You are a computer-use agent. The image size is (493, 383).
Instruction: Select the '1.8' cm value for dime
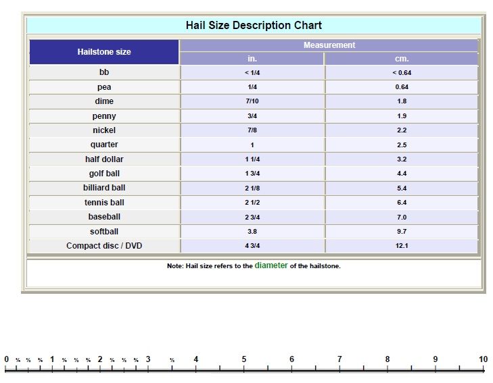pyautogui.click(x=402, y=101)
